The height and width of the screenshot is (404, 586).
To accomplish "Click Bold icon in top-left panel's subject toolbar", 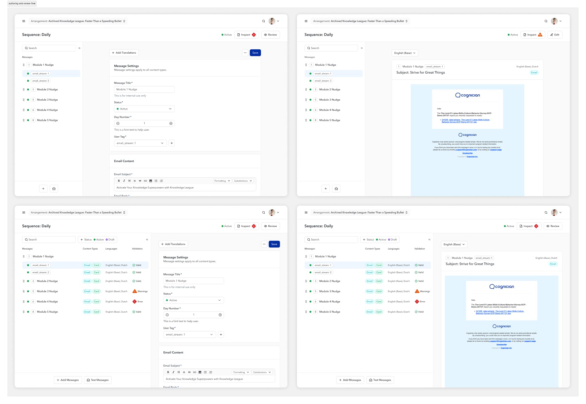I will pos(119,181).
